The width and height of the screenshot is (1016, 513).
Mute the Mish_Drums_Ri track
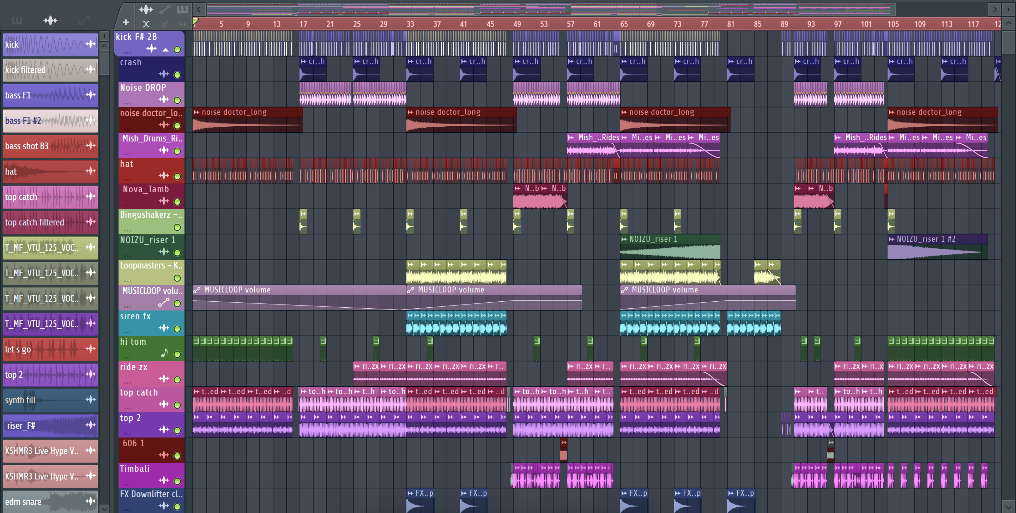(x=177, y=151)
